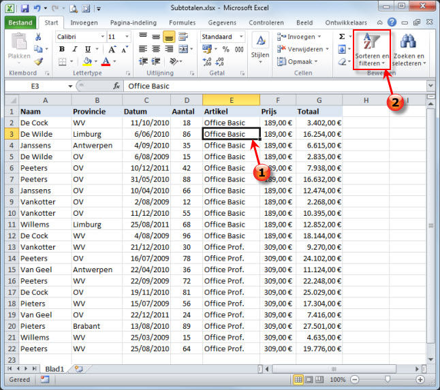Click the decrease indent icon

[x=143, y=61]
